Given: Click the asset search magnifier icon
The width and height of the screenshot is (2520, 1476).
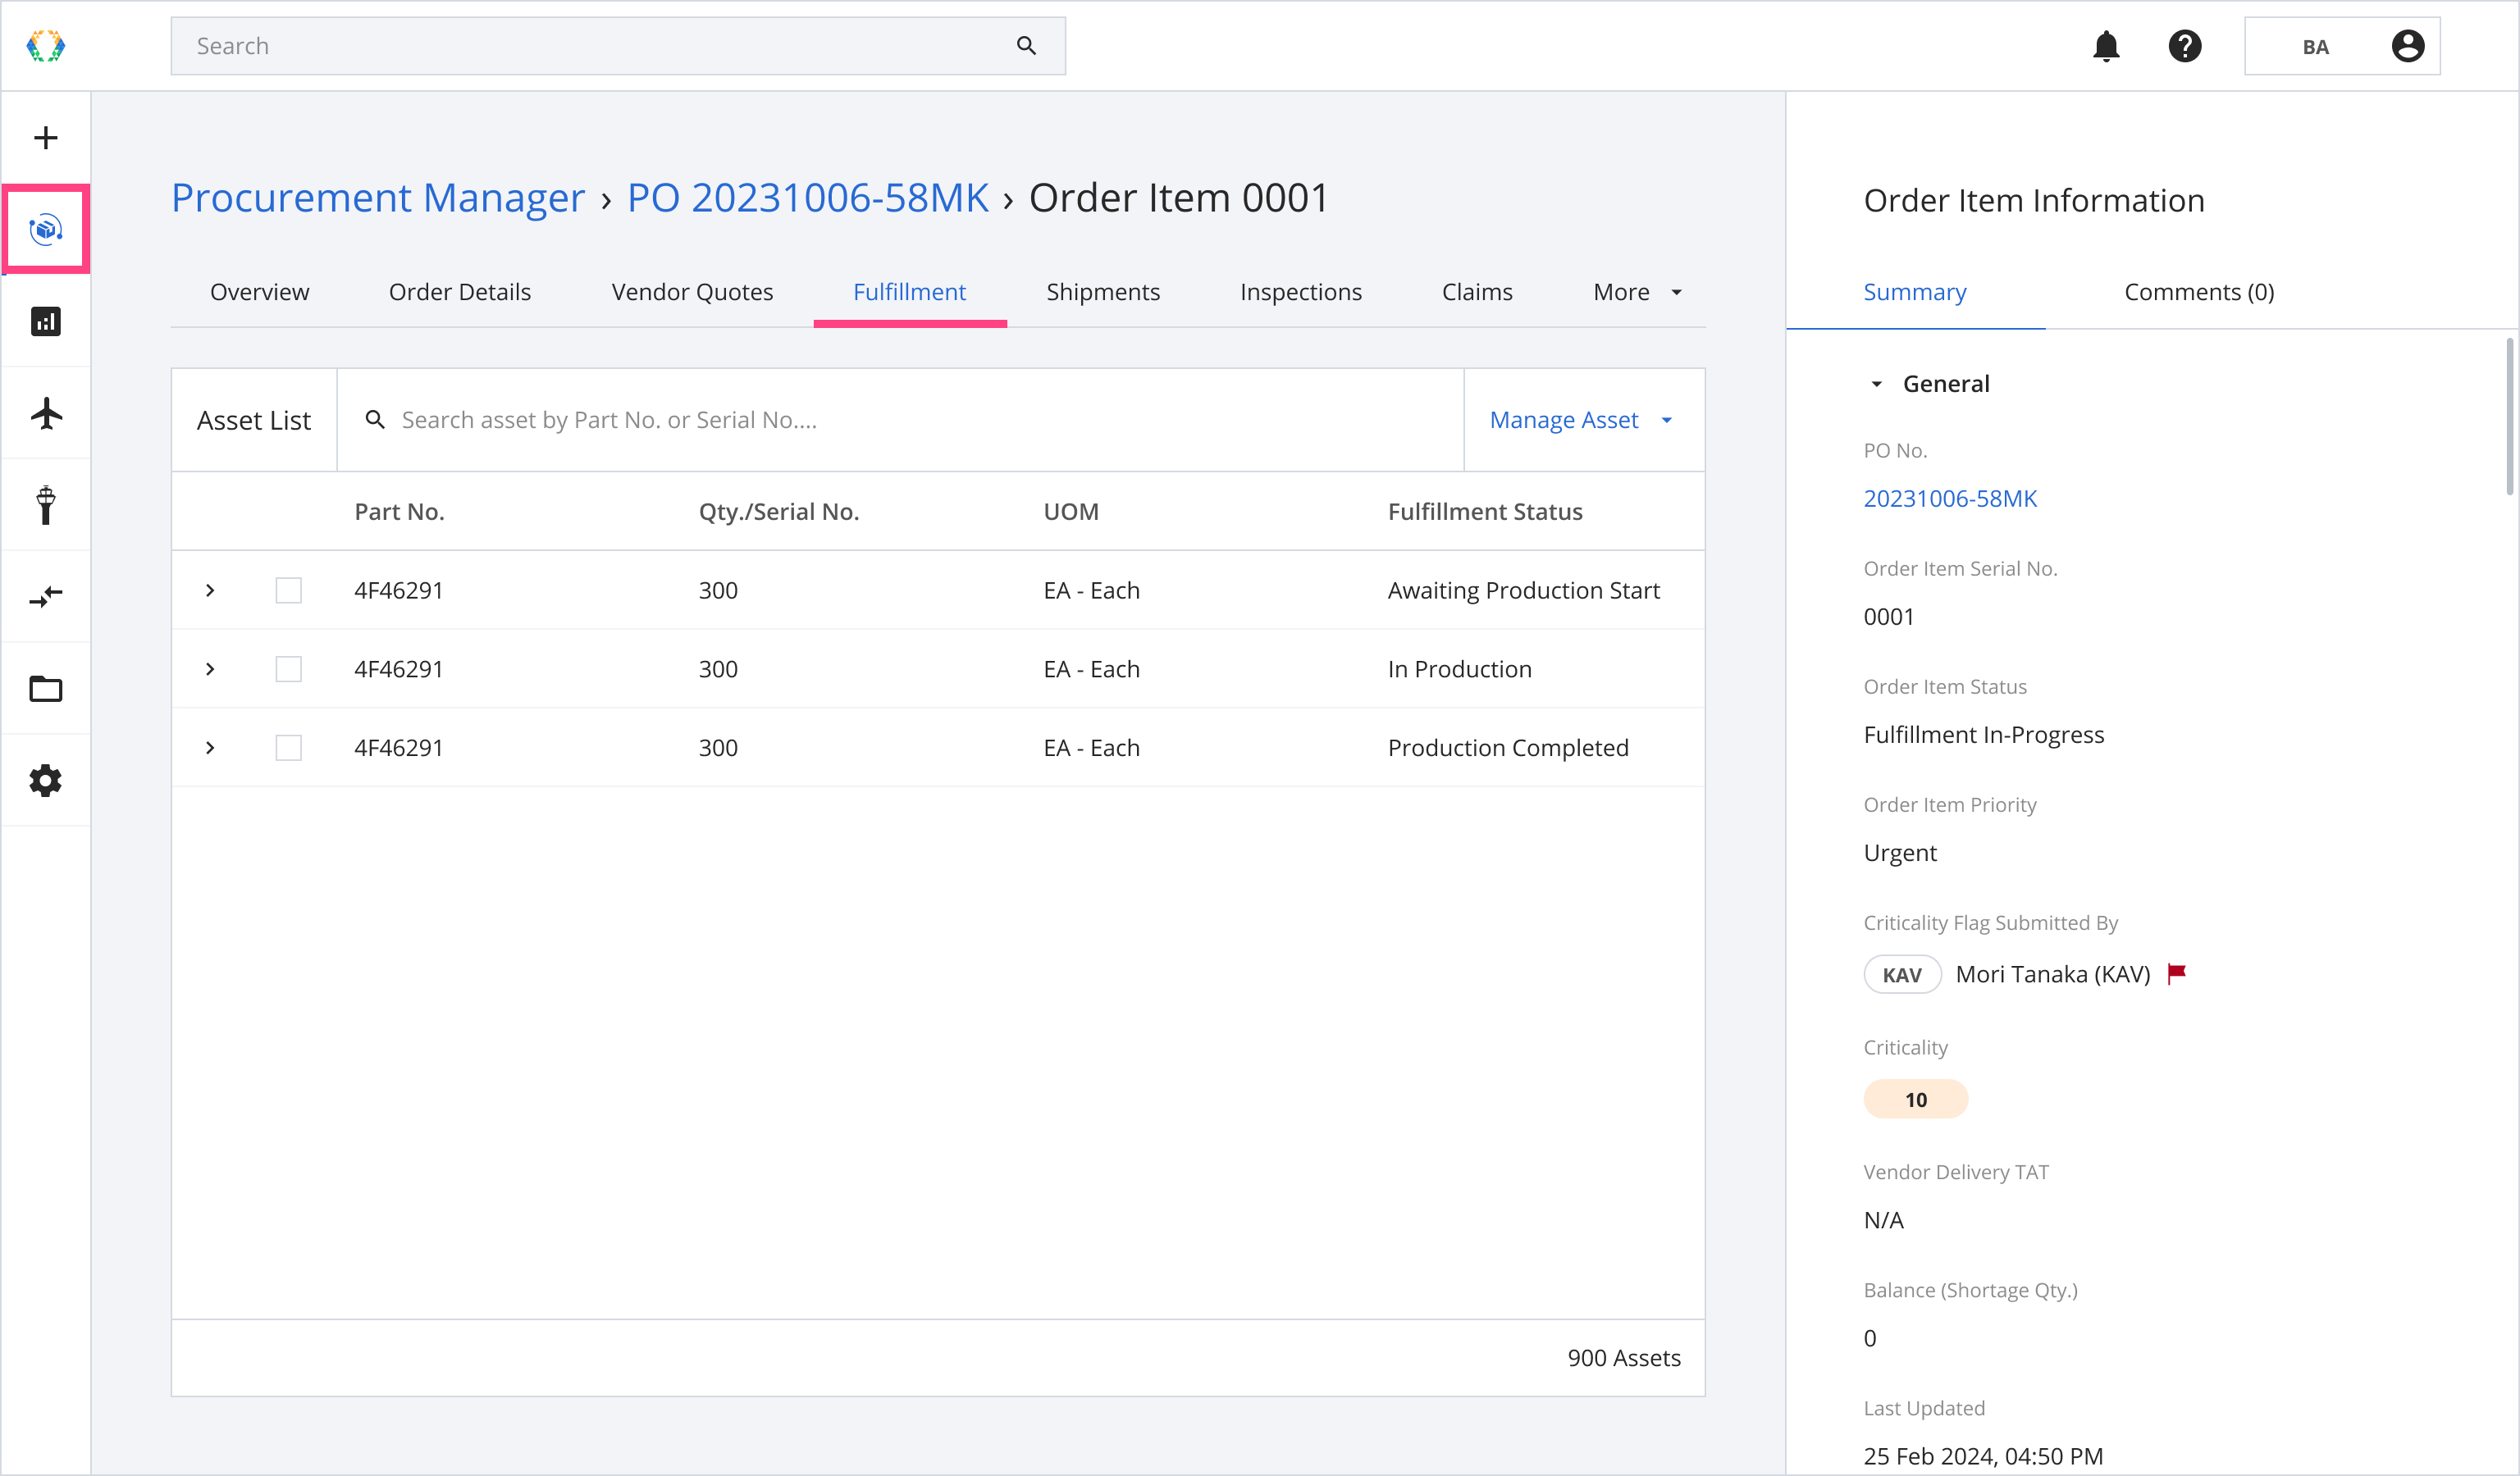Looking at the screenshot, I should (375, 420).
